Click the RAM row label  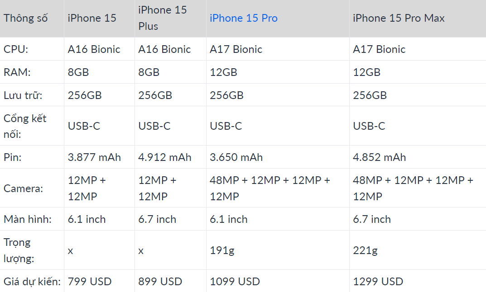pos(16,72)
